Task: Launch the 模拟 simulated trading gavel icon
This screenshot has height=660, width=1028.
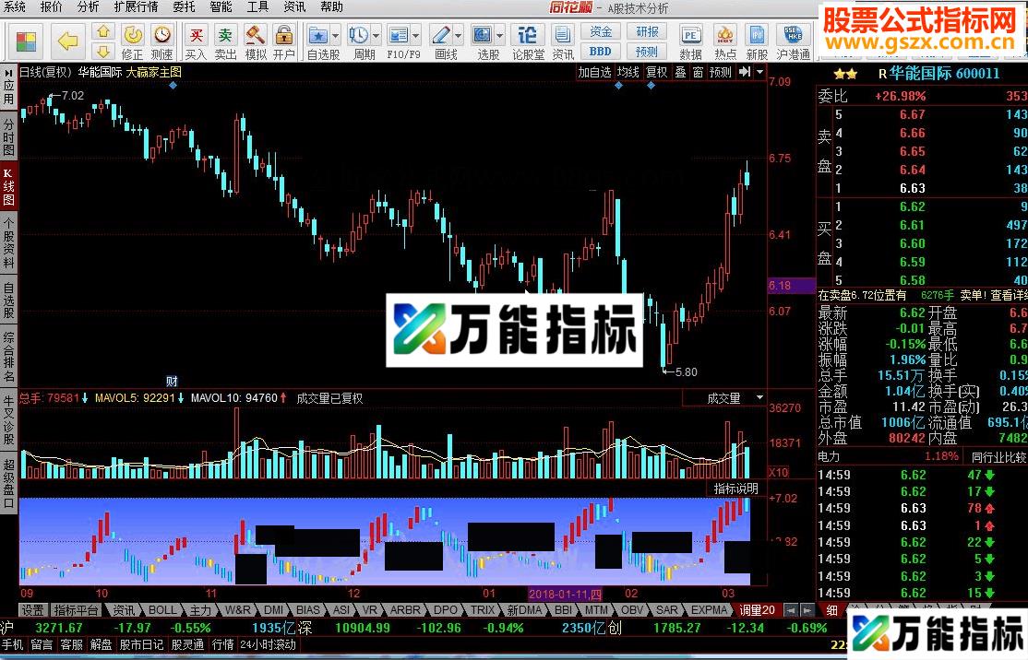Action: [x=256, y=41]
